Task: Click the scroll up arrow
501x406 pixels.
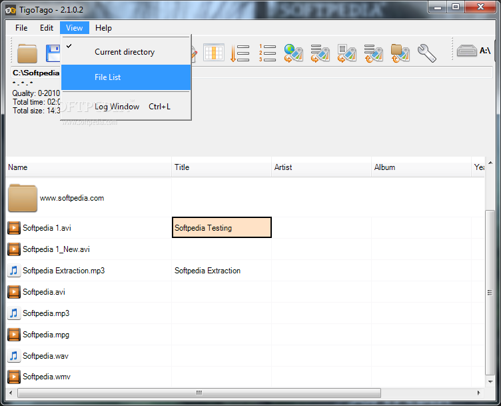Action: (490, 163)
